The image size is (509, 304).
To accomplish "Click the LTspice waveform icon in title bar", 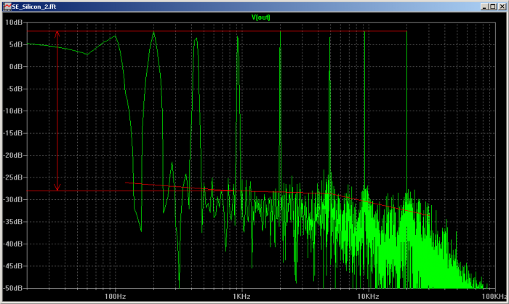I will pyautogui.click(x=7, y=7).
